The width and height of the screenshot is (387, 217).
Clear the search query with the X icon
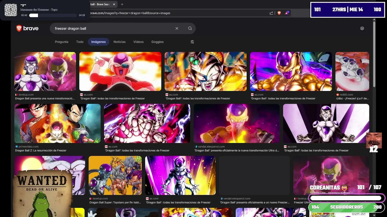177,28
